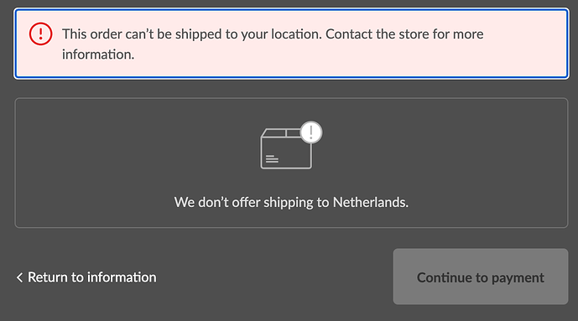This screenshot has width=578, height=321.
Task: Select the pink error alert banner
Action: (x=291, y=44)
